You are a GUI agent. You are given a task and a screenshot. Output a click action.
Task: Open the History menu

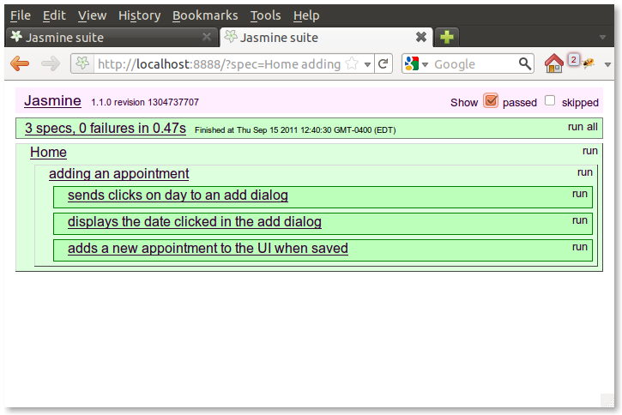pos(139,15)
